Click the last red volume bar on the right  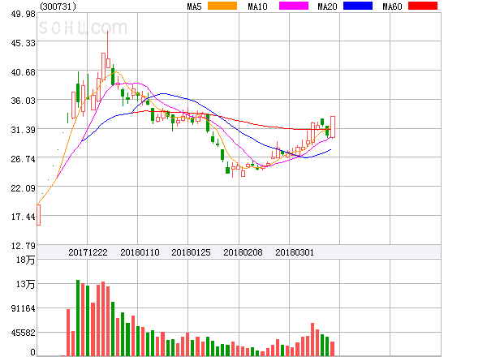333,349
